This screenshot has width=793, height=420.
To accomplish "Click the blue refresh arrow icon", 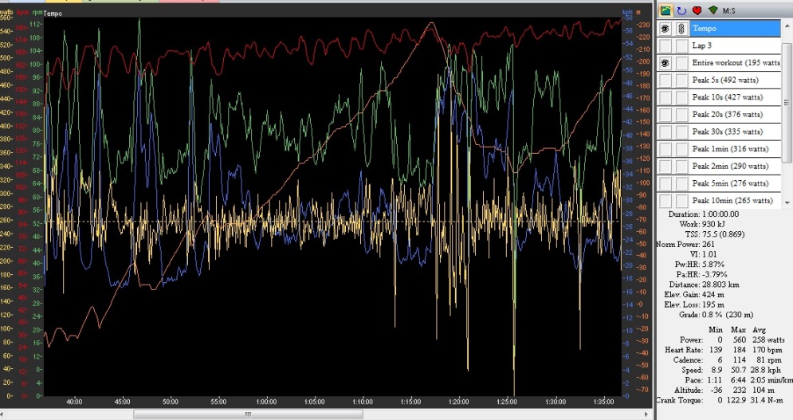I will tap(681, 10).
